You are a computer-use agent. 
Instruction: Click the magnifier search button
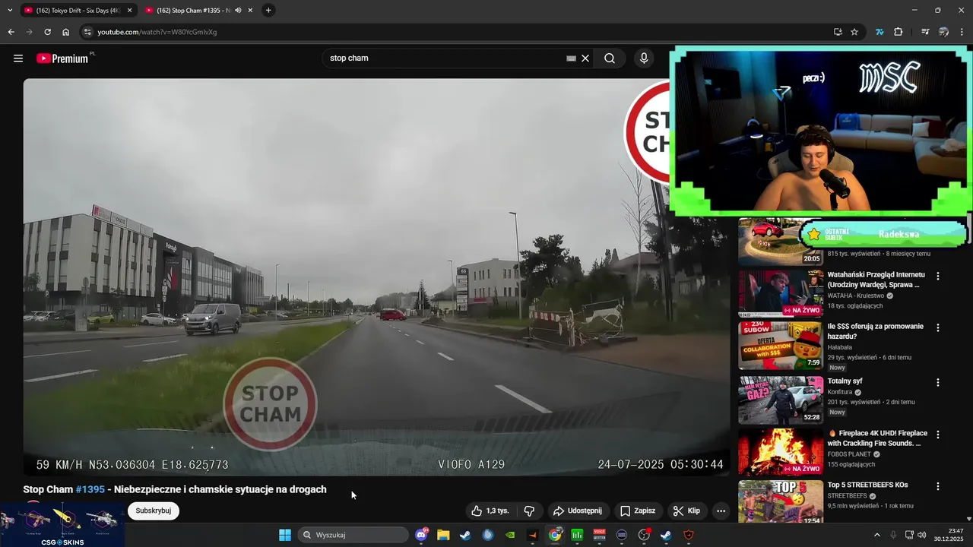tap(610, 58)
